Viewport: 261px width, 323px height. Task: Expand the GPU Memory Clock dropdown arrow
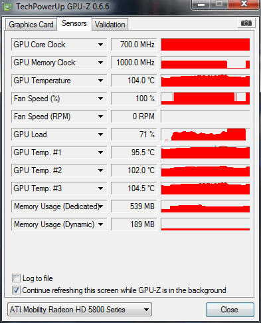click(100, 63)
